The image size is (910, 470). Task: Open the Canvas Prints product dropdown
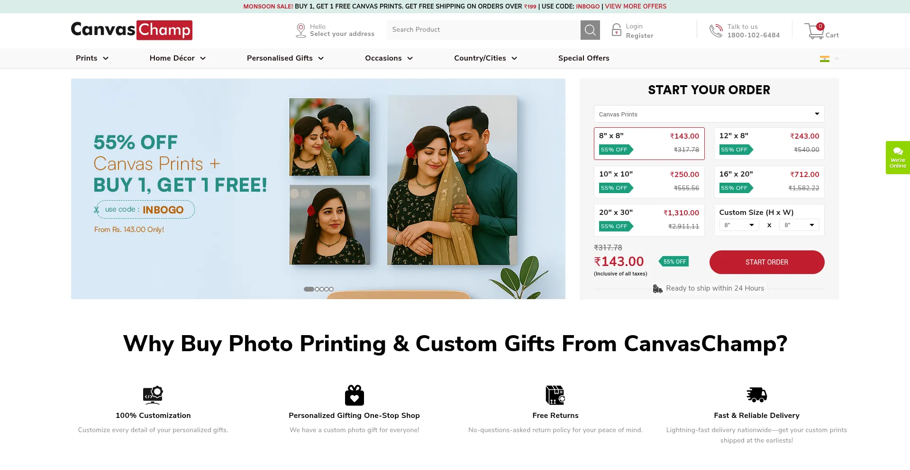coord(709,114)
